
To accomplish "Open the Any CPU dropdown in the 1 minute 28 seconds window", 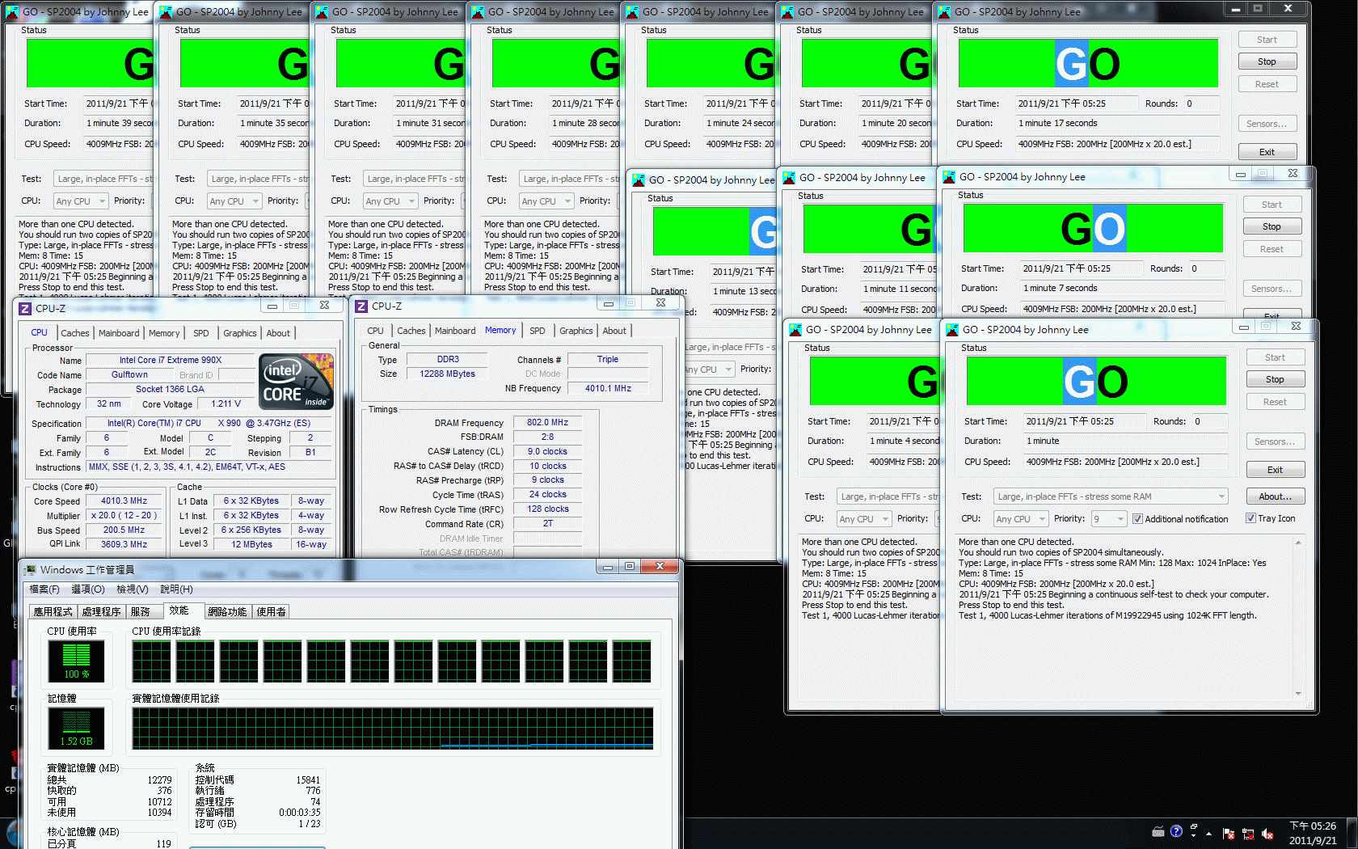I will tap(546, 201).
